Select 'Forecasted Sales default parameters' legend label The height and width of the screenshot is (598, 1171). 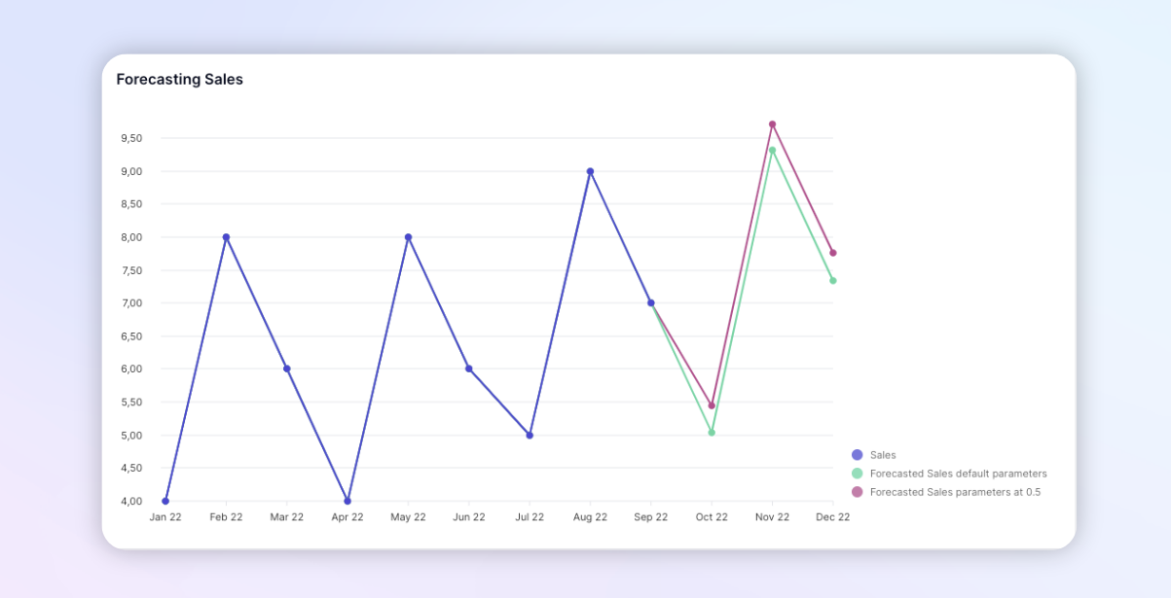[x=959, y=474]
